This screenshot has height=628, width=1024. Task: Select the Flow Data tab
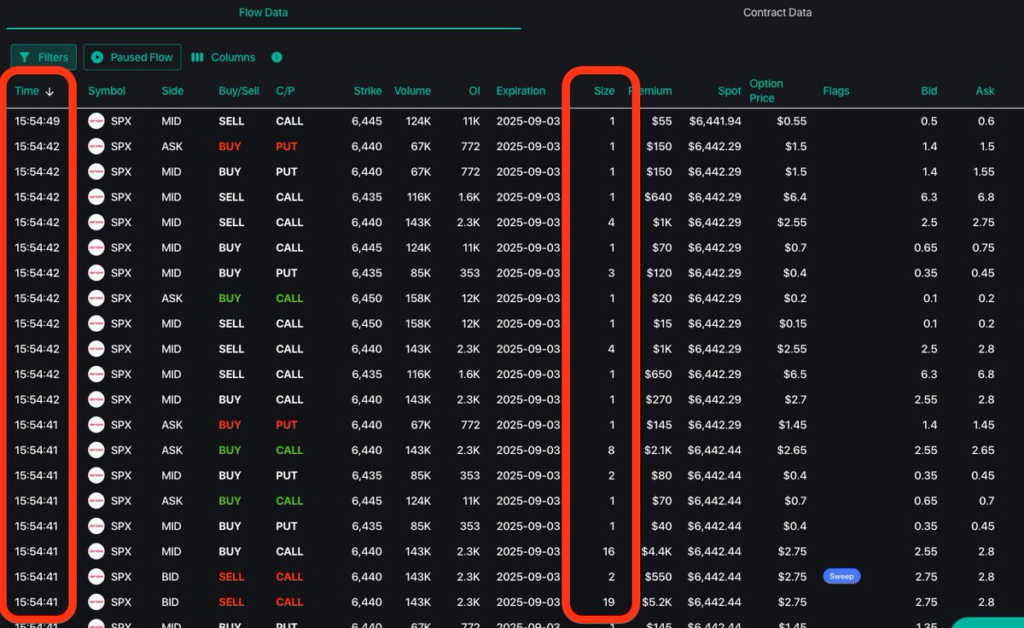tap(263, 13)
